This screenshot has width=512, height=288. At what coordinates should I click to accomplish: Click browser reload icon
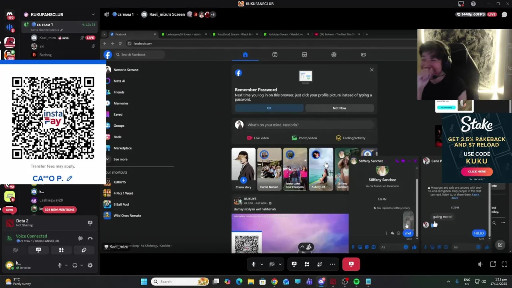(x=120, y=43)
